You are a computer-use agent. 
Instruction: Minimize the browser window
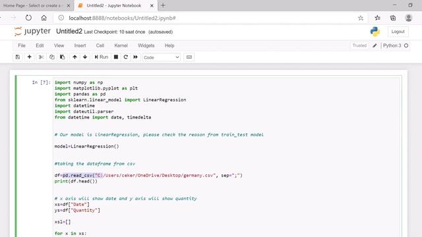click(x=394, y=5)
